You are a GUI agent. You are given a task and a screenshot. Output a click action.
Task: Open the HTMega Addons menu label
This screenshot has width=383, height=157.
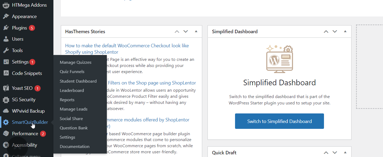29,5
